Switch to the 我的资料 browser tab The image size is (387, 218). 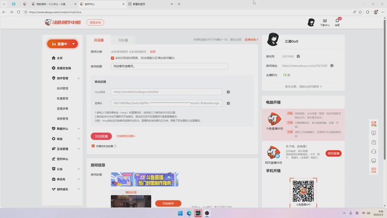click(53, 4)
